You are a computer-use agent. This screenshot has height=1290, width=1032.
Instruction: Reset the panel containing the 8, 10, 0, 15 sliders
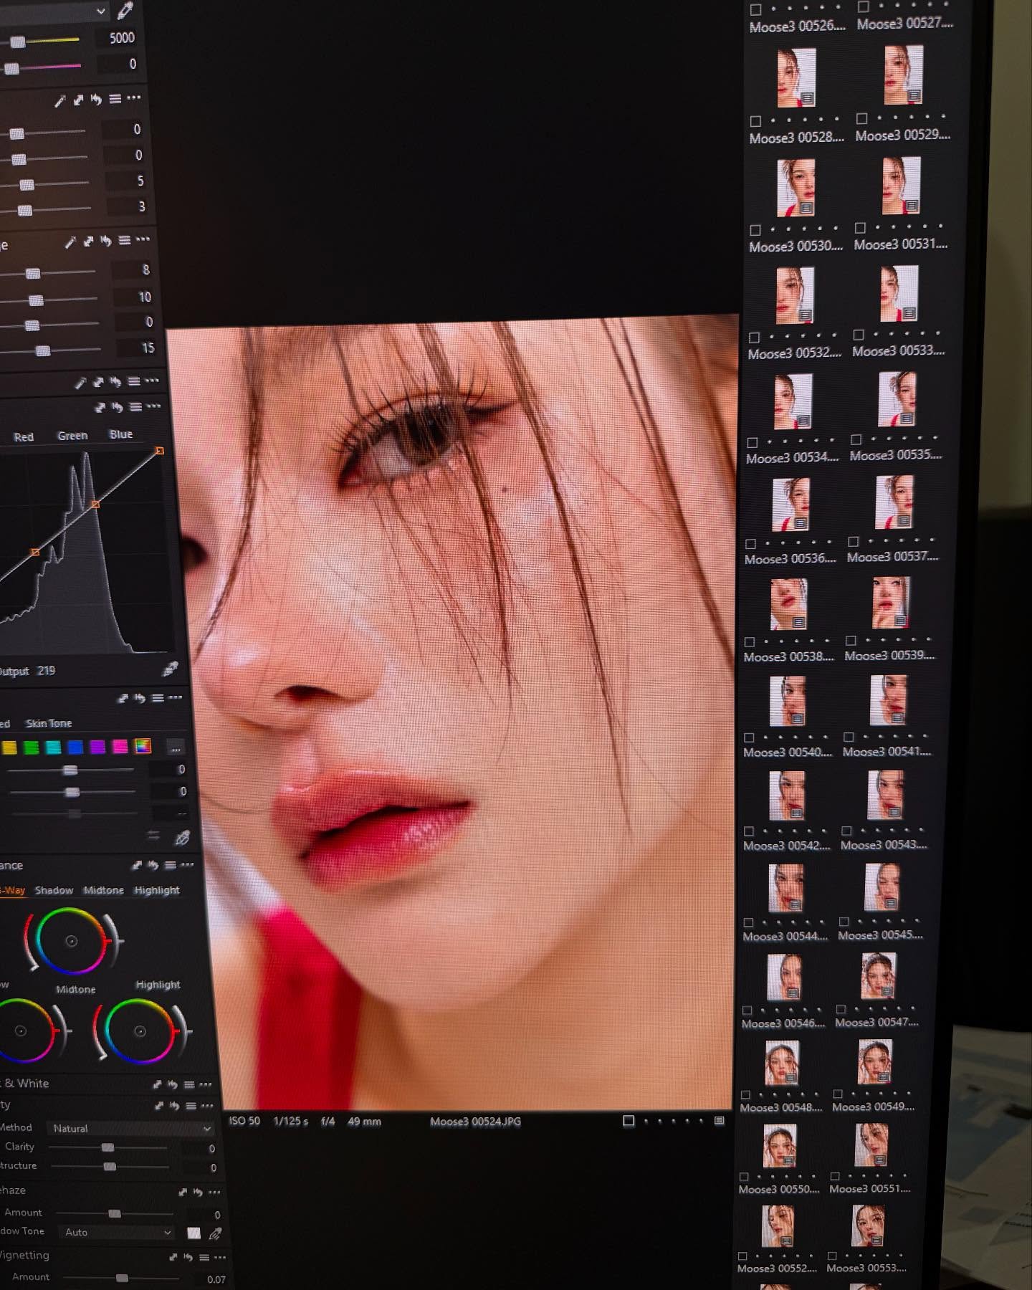(x=106, y=241)
